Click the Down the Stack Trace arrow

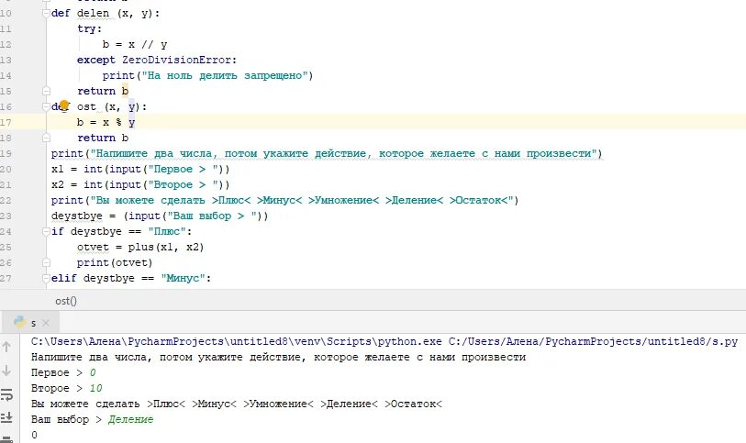pyautogui.click(x=6, y=371)
